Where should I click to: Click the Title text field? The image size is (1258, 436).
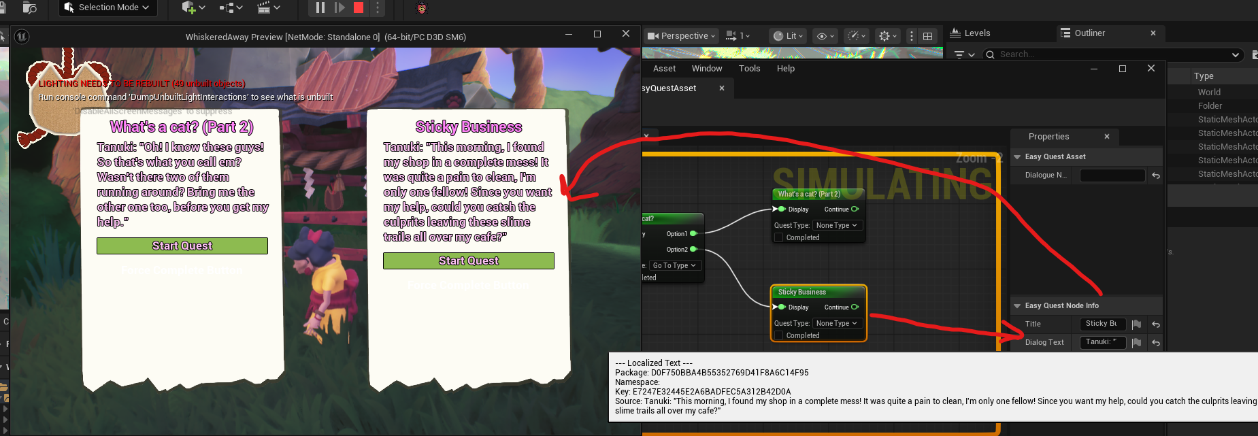(1102, 324)
